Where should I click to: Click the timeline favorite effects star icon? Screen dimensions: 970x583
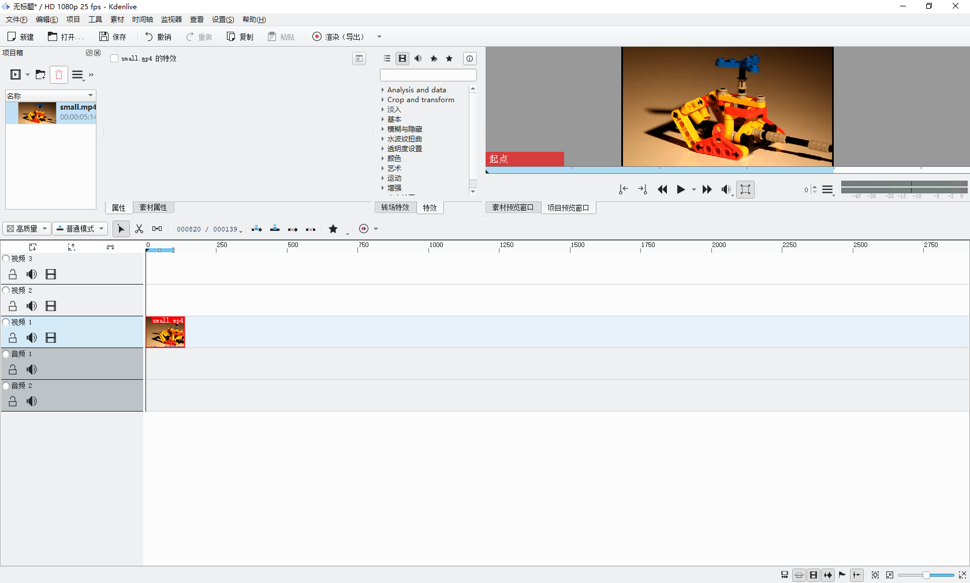(333, 229)
